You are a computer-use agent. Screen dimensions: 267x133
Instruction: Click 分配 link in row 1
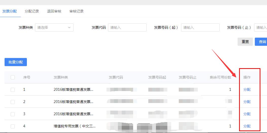tap(247, 90)
